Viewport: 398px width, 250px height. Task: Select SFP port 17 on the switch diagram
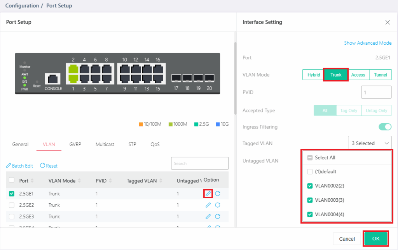pyautogui.click(x=176, y=78)
